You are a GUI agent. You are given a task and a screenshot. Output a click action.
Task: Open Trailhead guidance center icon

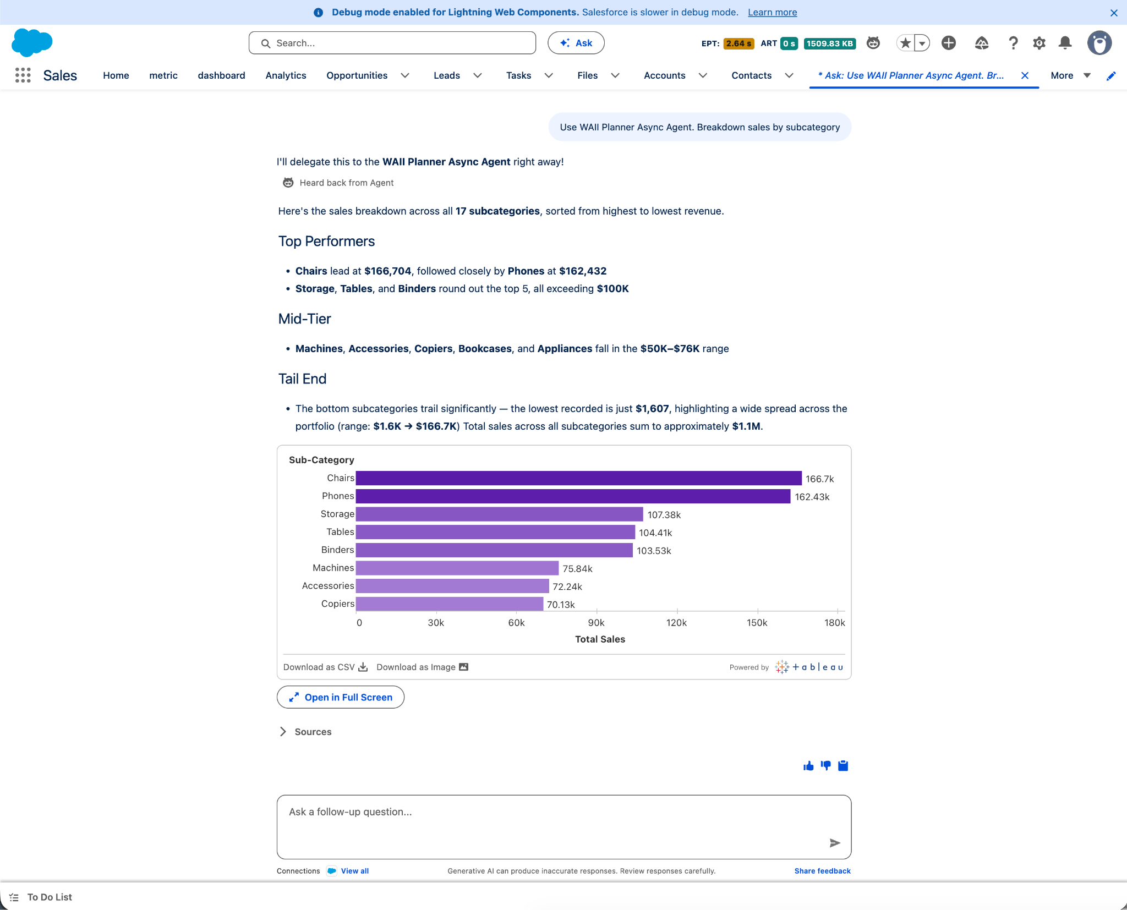tap(982, 43)
